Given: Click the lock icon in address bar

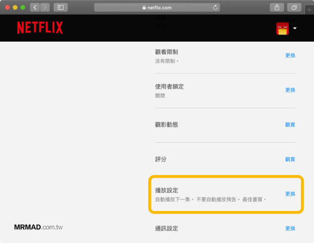Looking at the screenshot, I should (x=144, y=8).
